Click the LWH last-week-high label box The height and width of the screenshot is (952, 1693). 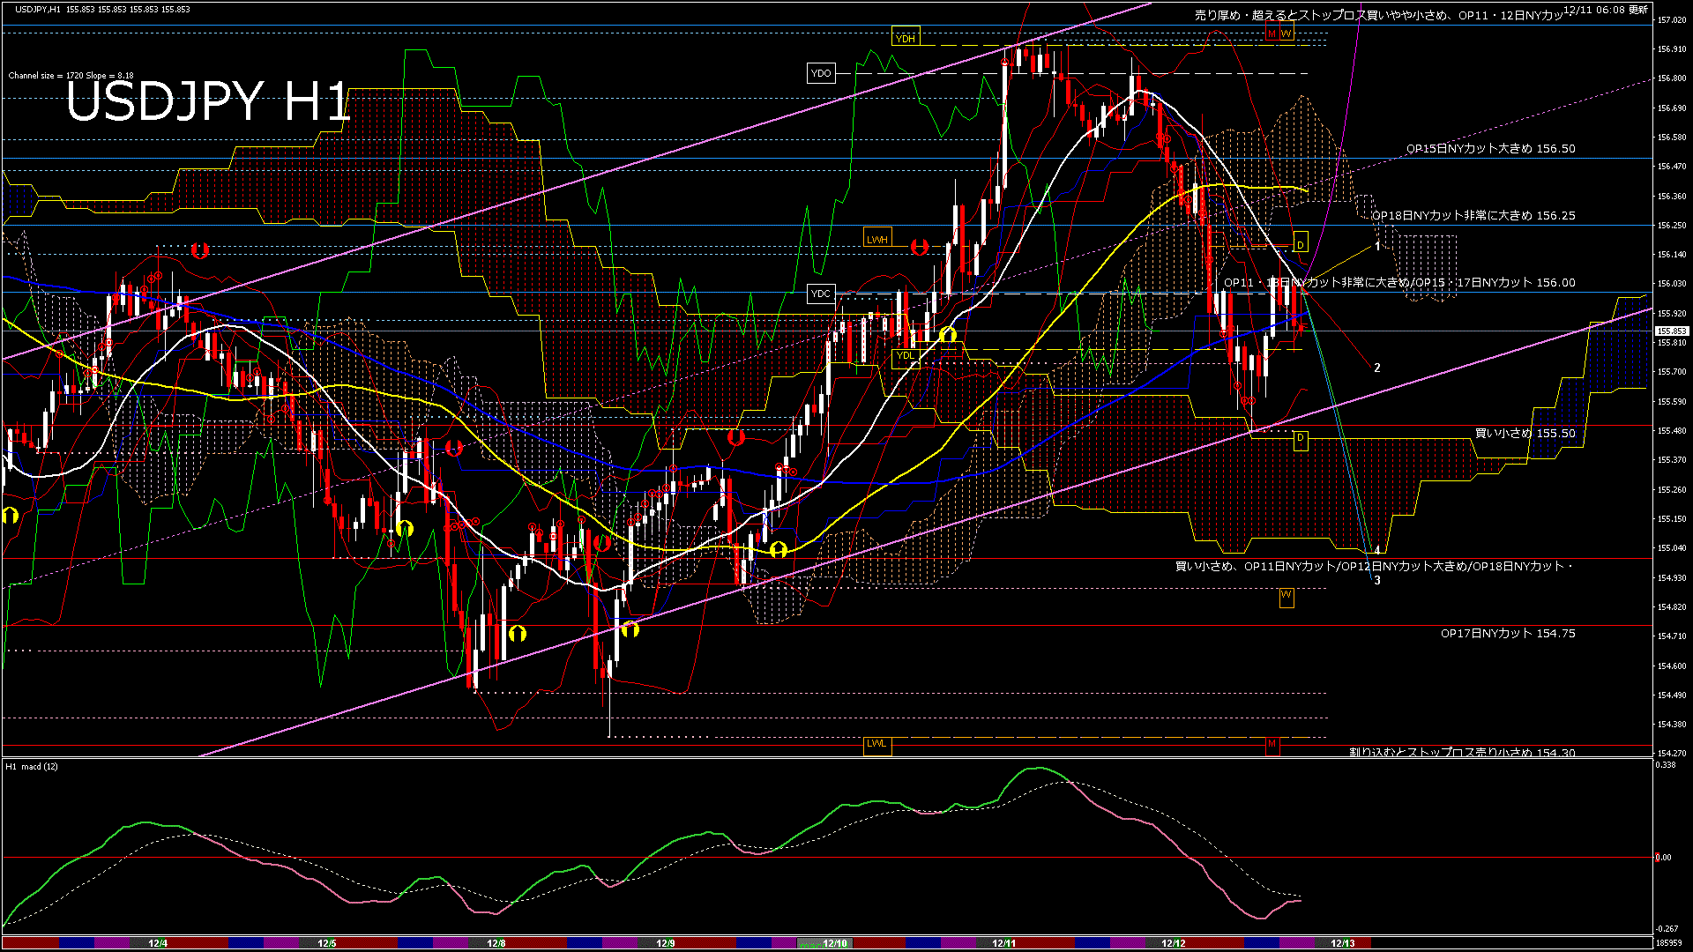877,237
